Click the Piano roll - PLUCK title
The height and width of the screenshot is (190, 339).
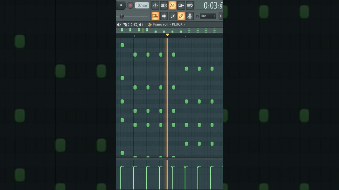(168, 24)
